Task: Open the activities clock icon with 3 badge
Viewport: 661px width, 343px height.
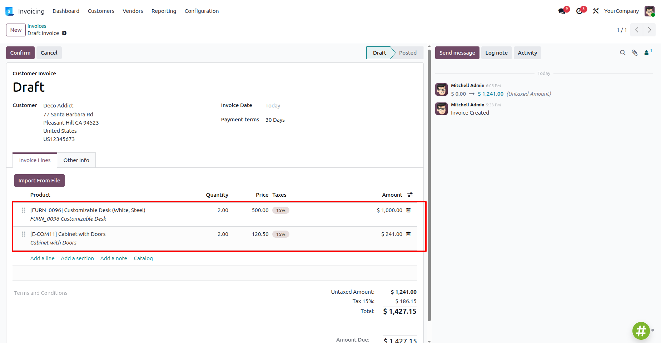Action: [x=580, y=11]
